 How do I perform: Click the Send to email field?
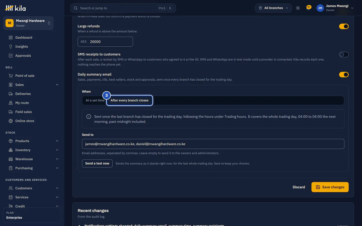coord(213,144)
